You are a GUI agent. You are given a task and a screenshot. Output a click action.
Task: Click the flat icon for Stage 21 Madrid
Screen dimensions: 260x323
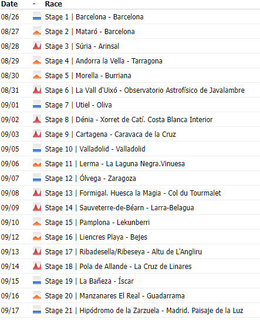click(x=37, y=310)
